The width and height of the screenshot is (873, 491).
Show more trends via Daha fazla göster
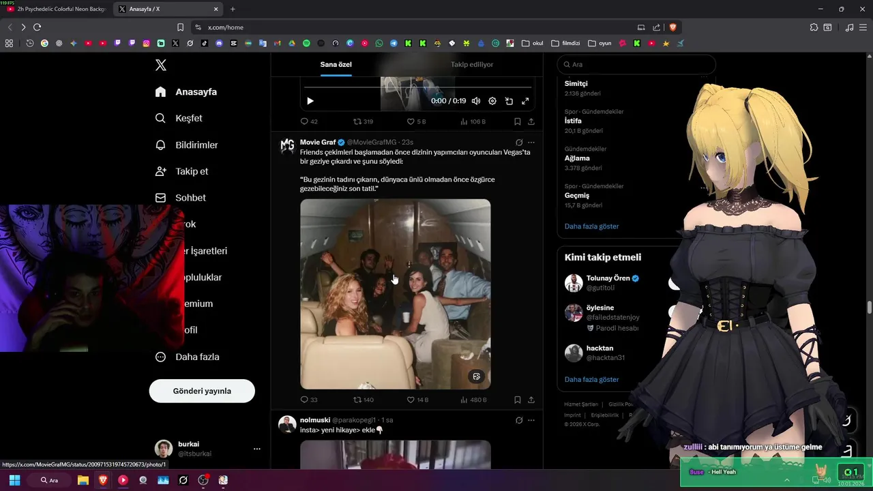click(592, 226)
